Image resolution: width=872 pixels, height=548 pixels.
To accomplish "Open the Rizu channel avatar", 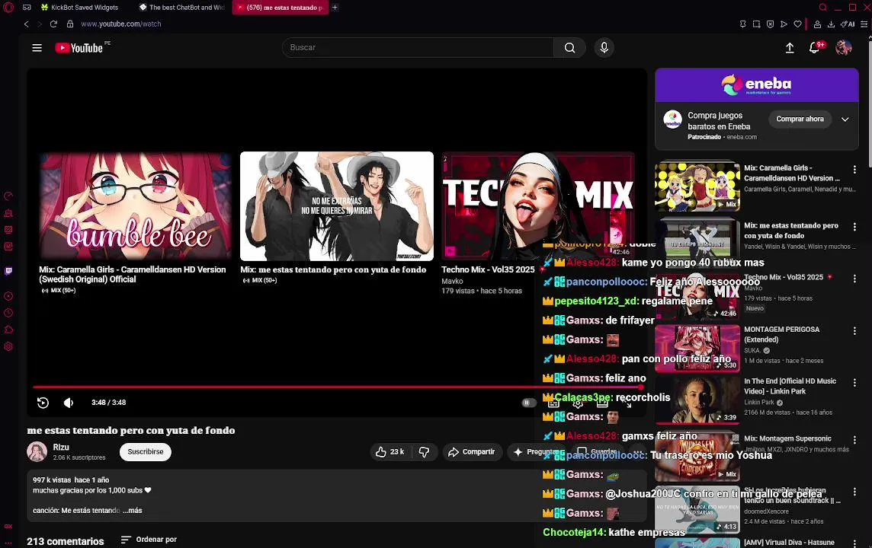I will pyautogui.click(x=37, y=452).
